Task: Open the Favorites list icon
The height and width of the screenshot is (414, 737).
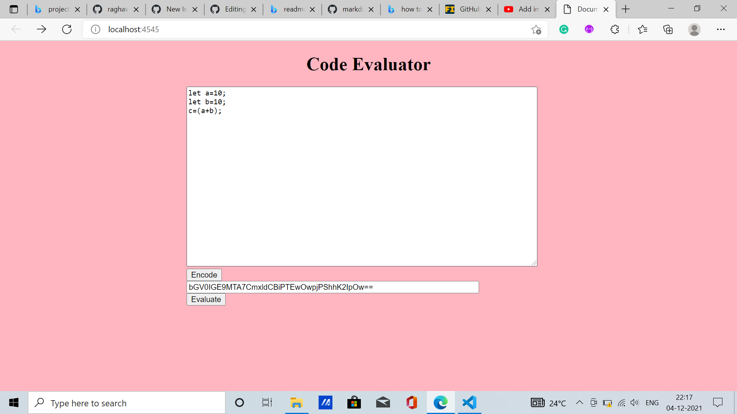Action: pyautogui.click(x=643, y=29)
